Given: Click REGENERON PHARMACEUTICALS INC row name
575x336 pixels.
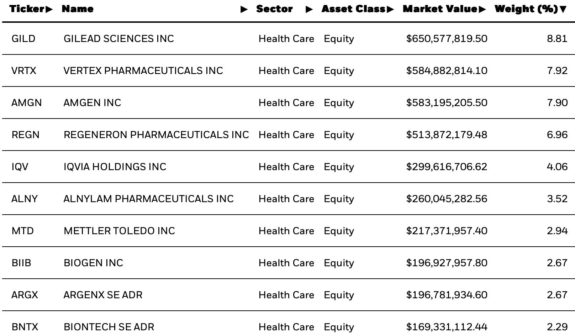Looking at the screenshot, I should 156,135.
